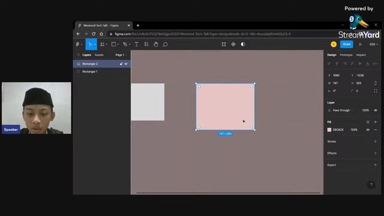
Task: Select the Hand tool
Action: [x=156, y=44]
